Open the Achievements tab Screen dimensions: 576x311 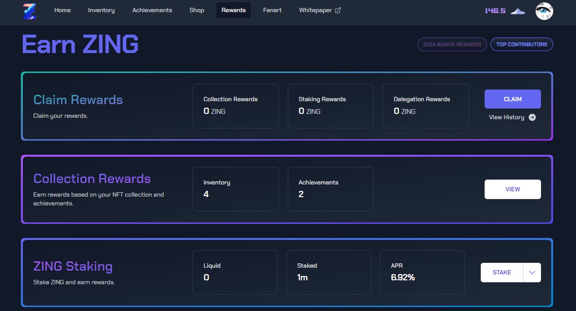coord(152,10)
